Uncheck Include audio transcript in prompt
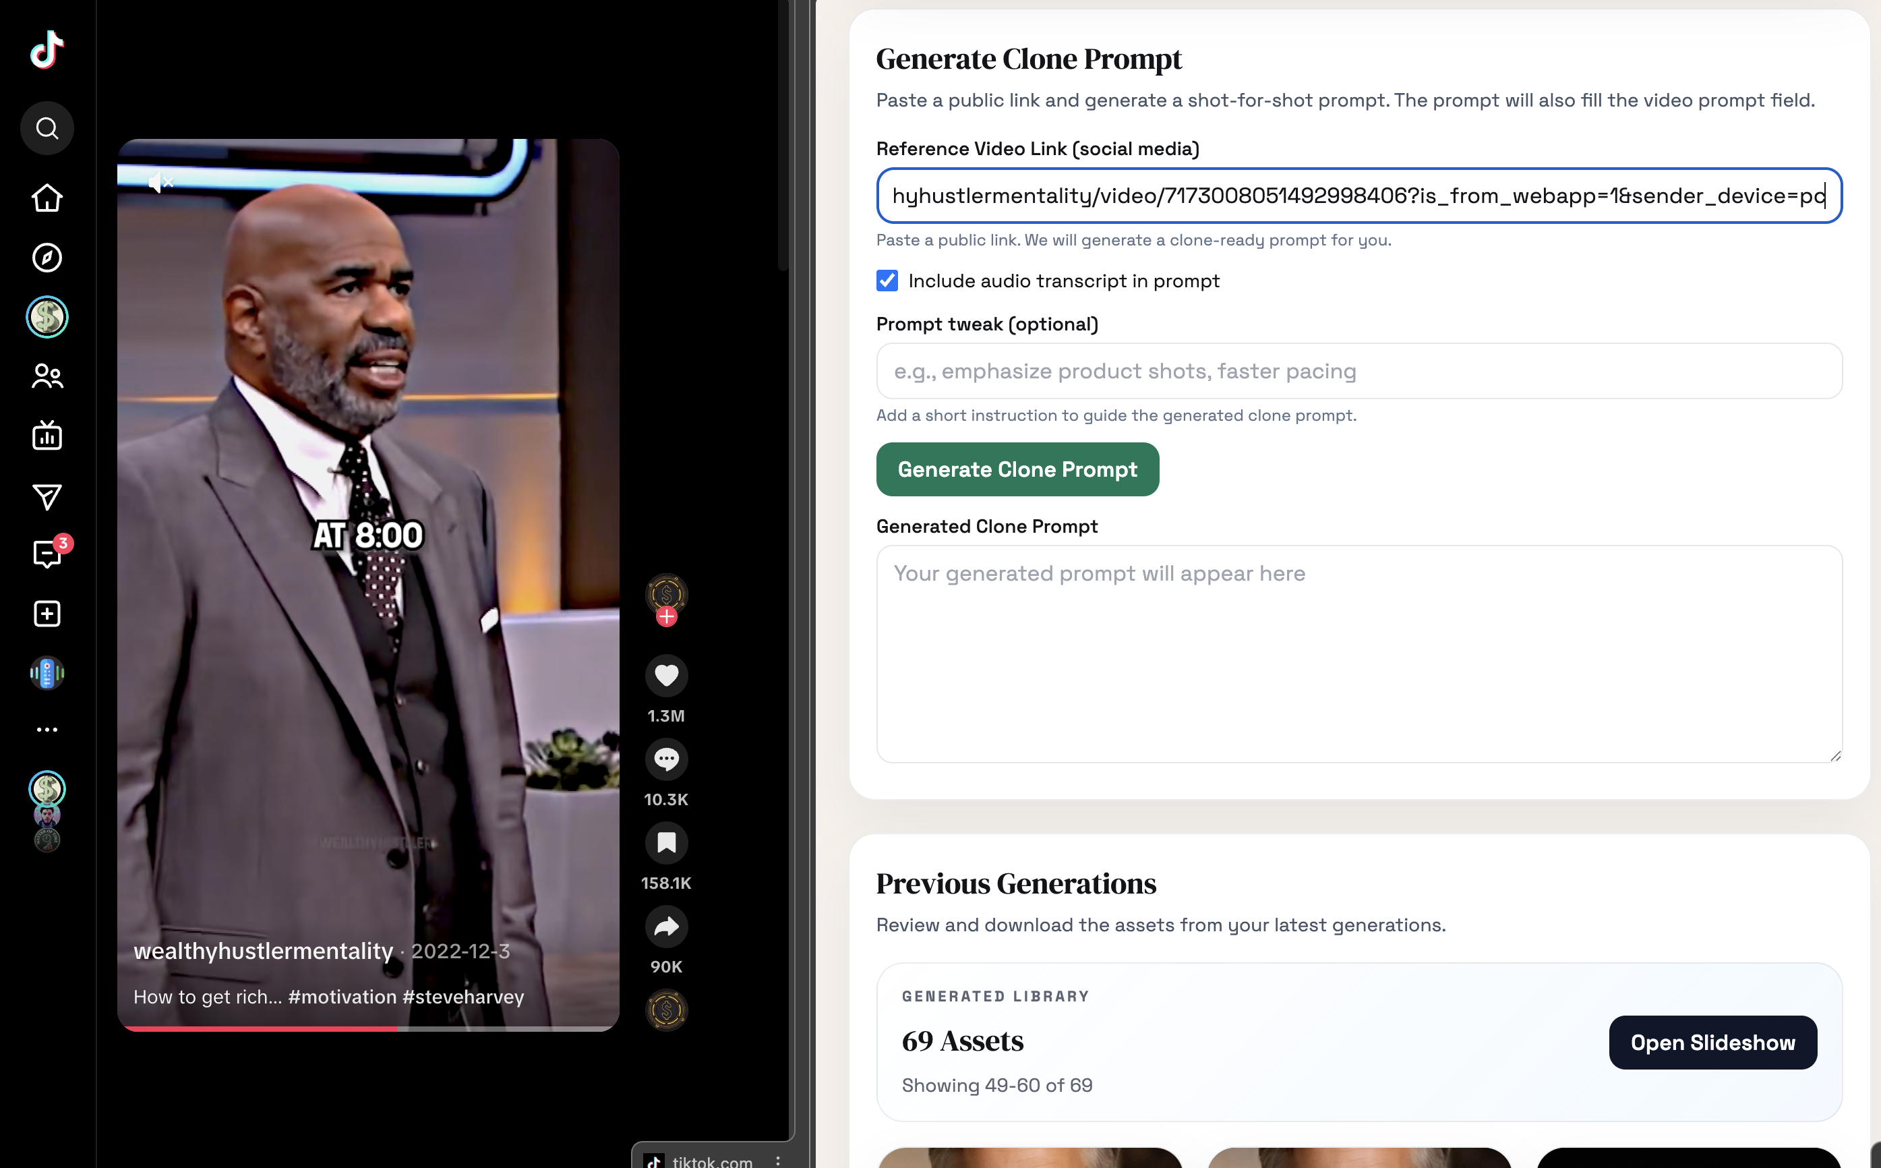 click(x=887, y=281)
